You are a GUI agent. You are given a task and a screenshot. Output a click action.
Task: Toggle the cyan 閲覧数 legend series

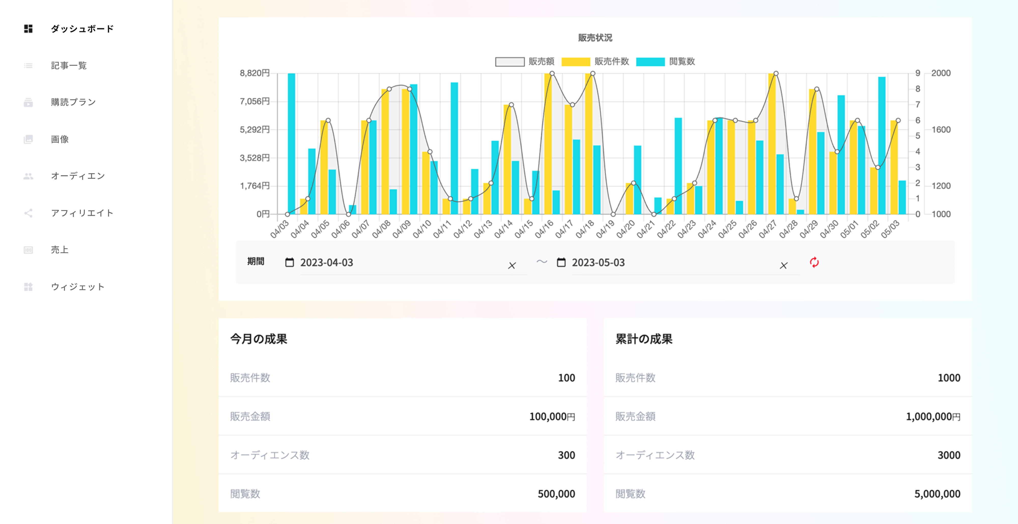(x=651, y=62)
